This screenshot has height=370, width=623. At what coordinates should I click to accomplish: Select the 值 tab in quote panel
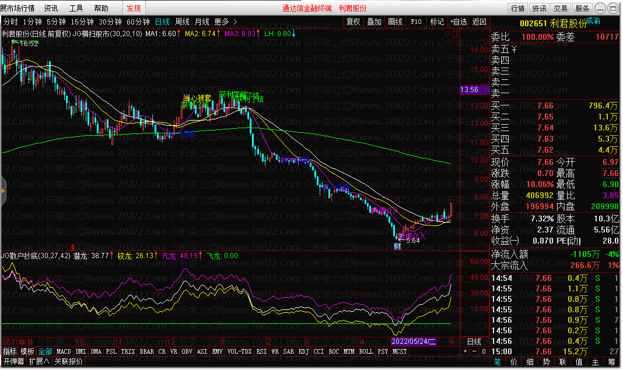click(x=579, y=362)
